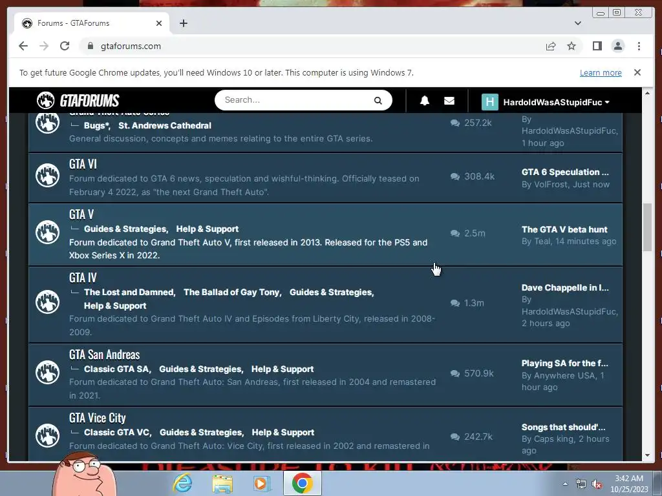The width and height of the screenshot is (662, 496).
Task: Click the GTA VI forum icon
Action: 48,175
